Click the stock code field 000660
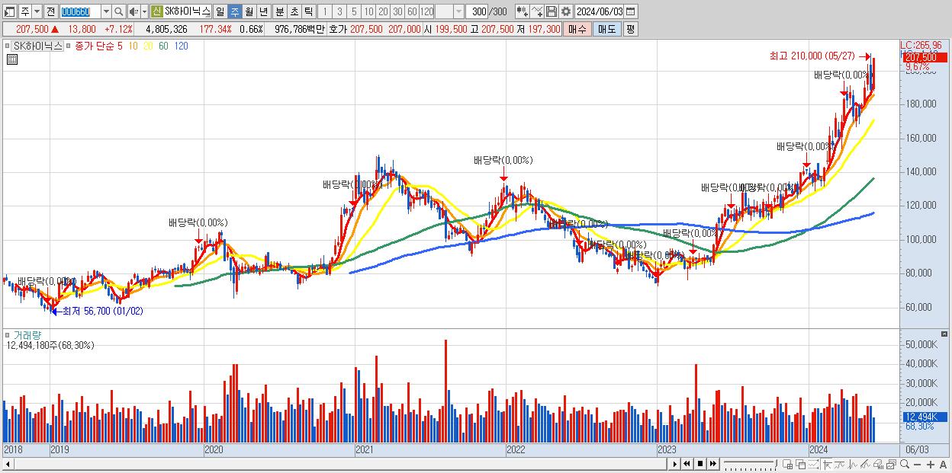Screen dimensions: 952x473 point(80,11)
